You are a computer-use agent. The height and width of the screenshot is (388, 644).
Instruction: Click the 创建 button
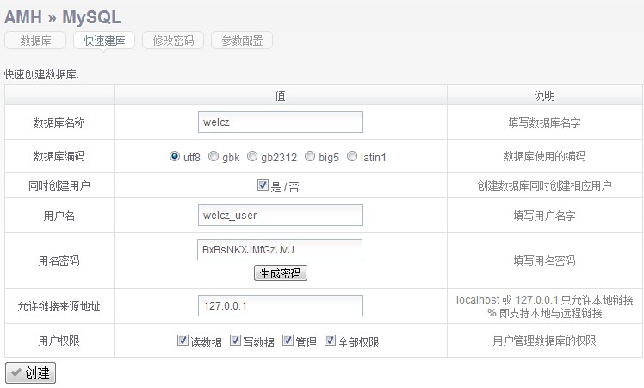tap(30, 373)
